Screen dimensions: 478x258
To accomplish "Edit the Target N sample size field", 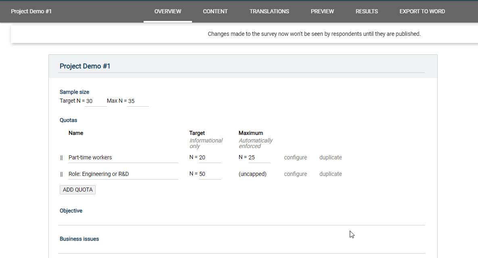I will point(96,101).
